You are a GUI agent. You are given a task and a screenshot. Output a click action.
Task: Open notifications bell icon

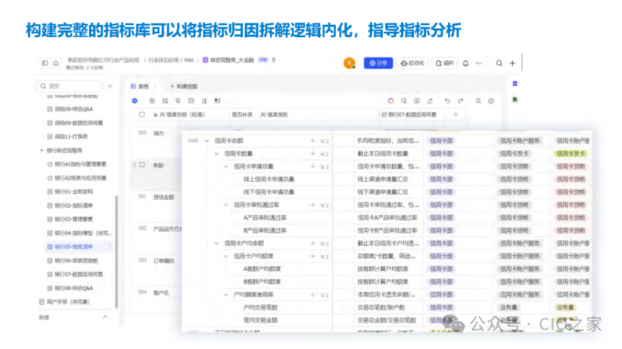[466, 63]
